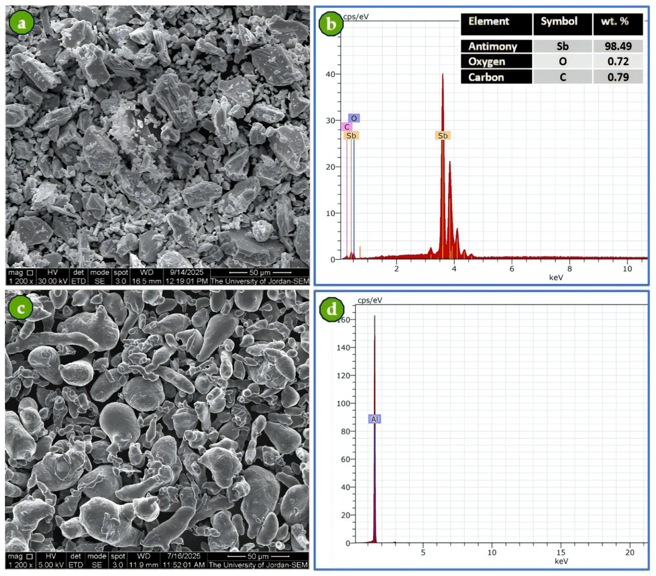Viewport: 656px width, 576px height.
Task: Click the green 'a' panel badge
Action: tap(22, 22)
